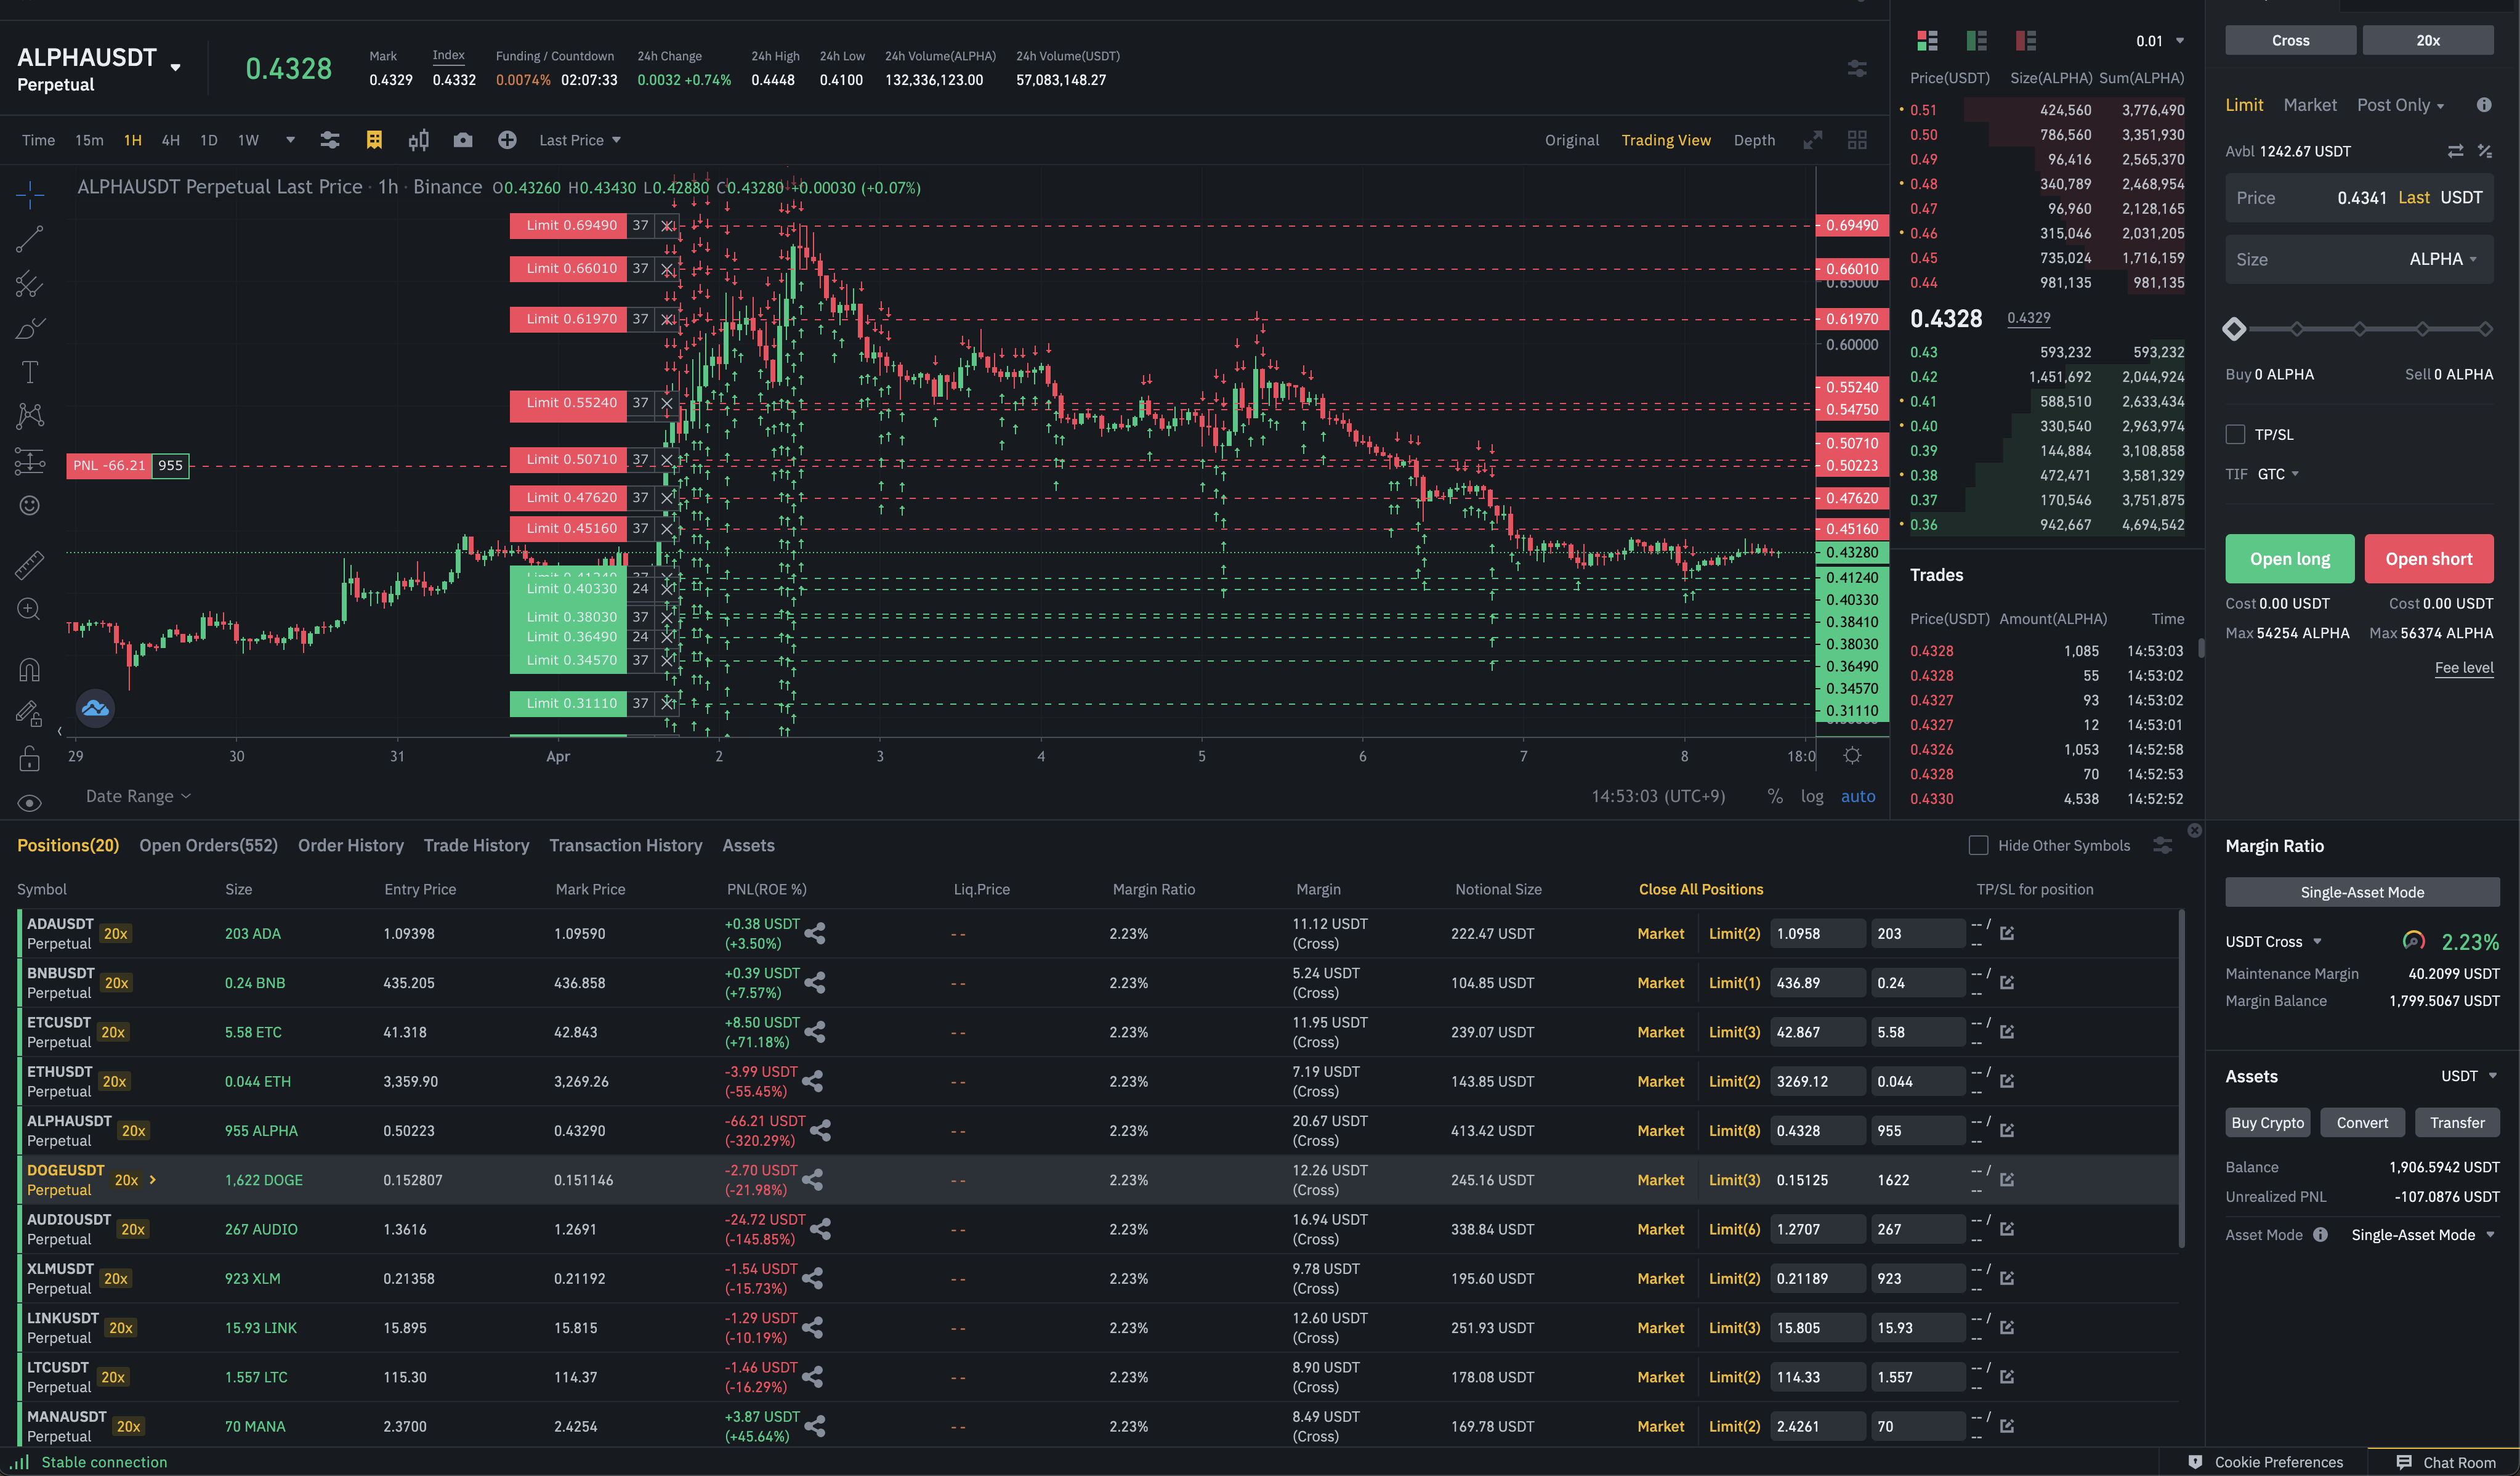Switch to Open Orders tab

208,845
